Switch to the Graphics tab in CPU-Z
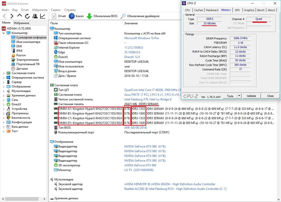The width and height of the screenshot is (281, 202). pyautogui.click(x=249, y=10)
